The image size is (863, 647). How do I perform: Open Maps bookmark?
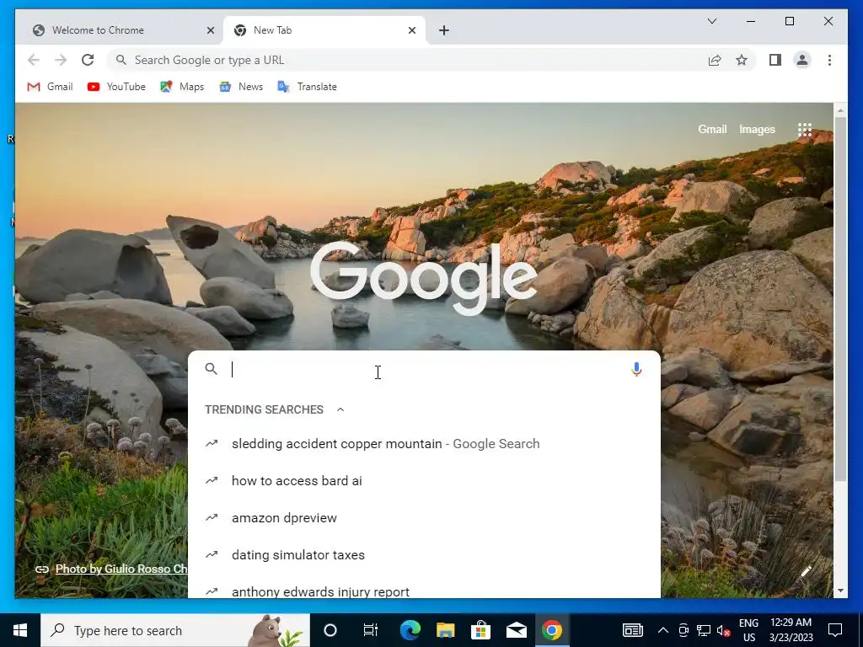(x=182, y=87)
